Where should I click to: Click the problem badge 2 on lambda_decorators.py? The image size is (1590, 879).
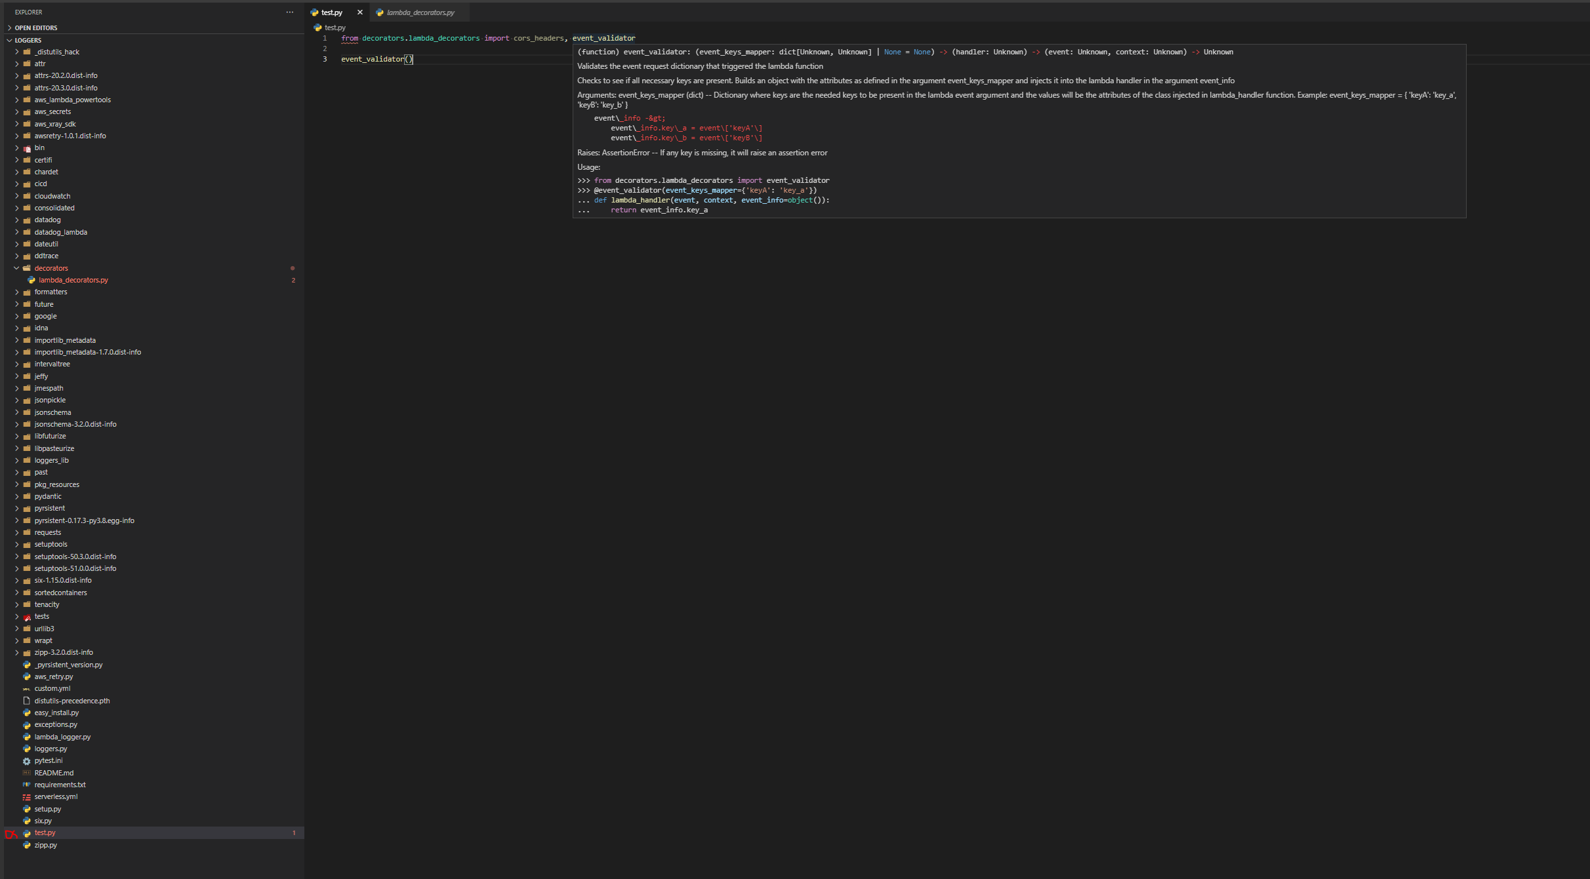coord(293,280)
